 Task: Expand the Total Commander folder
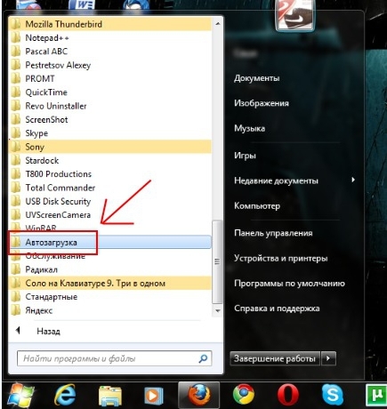[110, 188]
